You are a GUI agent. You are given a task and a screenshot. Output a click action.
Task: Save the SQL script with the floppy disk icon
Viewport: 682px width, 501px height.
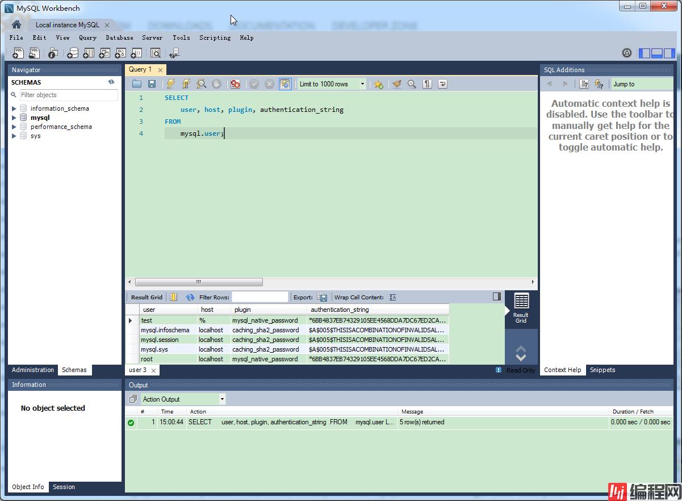click(152, 84)
